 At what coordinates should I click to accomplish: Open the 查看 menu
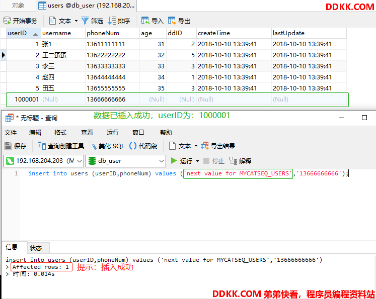[x=87, y=132]
